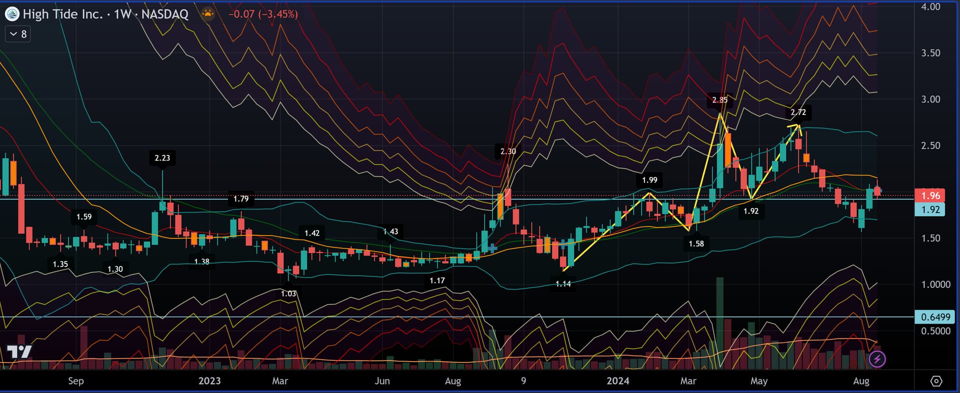
Task: Click the 4.00 price axis tick
Action: point(930,6)
